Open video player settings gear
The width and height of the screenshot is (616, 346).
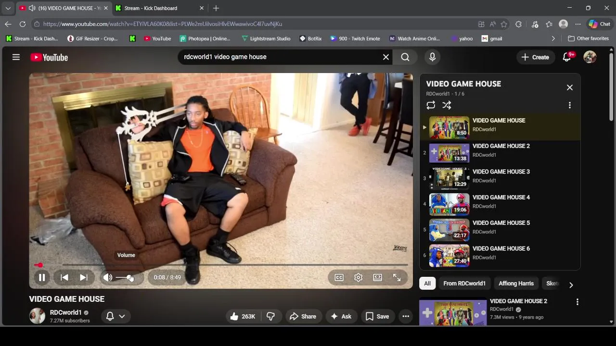coord(358,277)
